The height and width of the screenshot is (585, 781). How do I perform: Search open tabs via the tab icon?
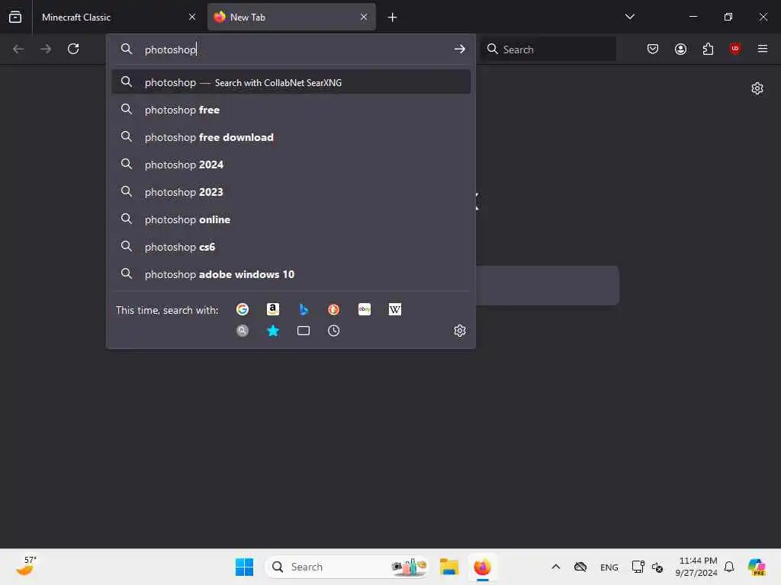coord(304,331)
